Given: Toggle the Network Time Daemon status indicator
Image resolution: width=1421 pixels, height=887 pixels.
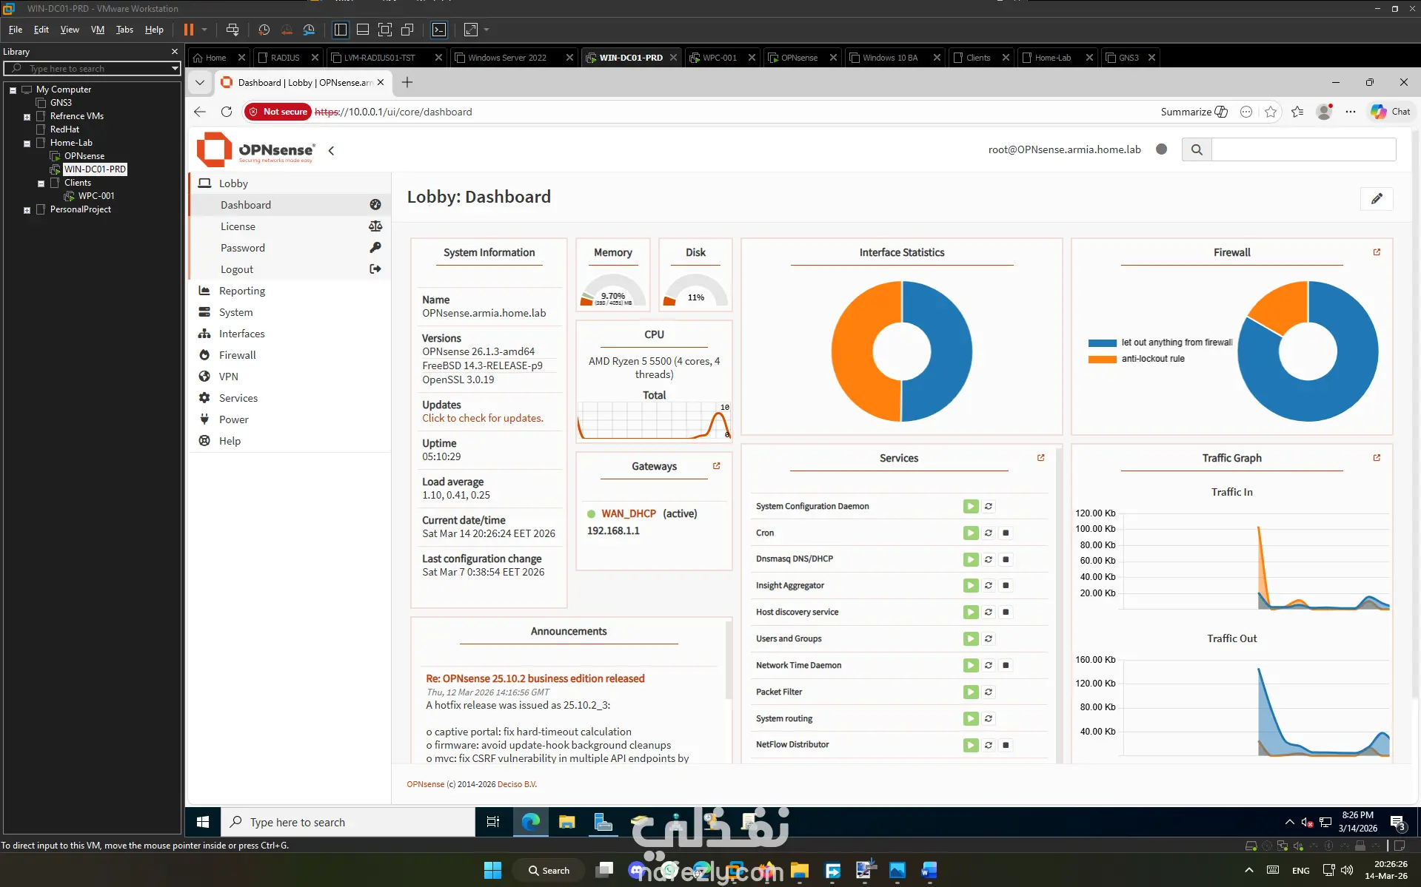Looking at the screenshot, I should [970, 665].
